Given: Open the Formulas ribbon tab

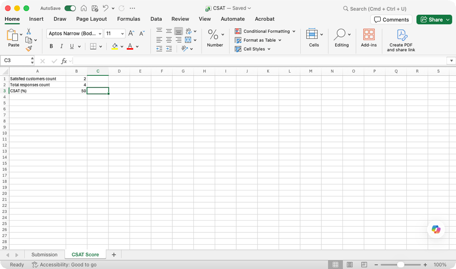Looking at the screenshot, I should 129,19.
